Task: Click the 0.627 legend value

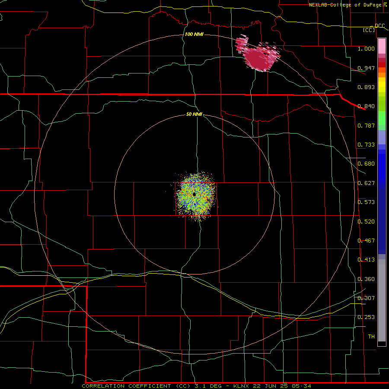Action: click(x=366, y=183)
